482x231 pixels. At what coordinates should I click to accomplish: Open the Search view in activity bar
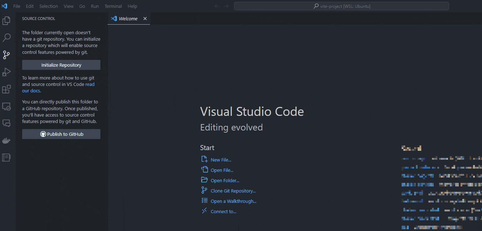tap(6, 38)
